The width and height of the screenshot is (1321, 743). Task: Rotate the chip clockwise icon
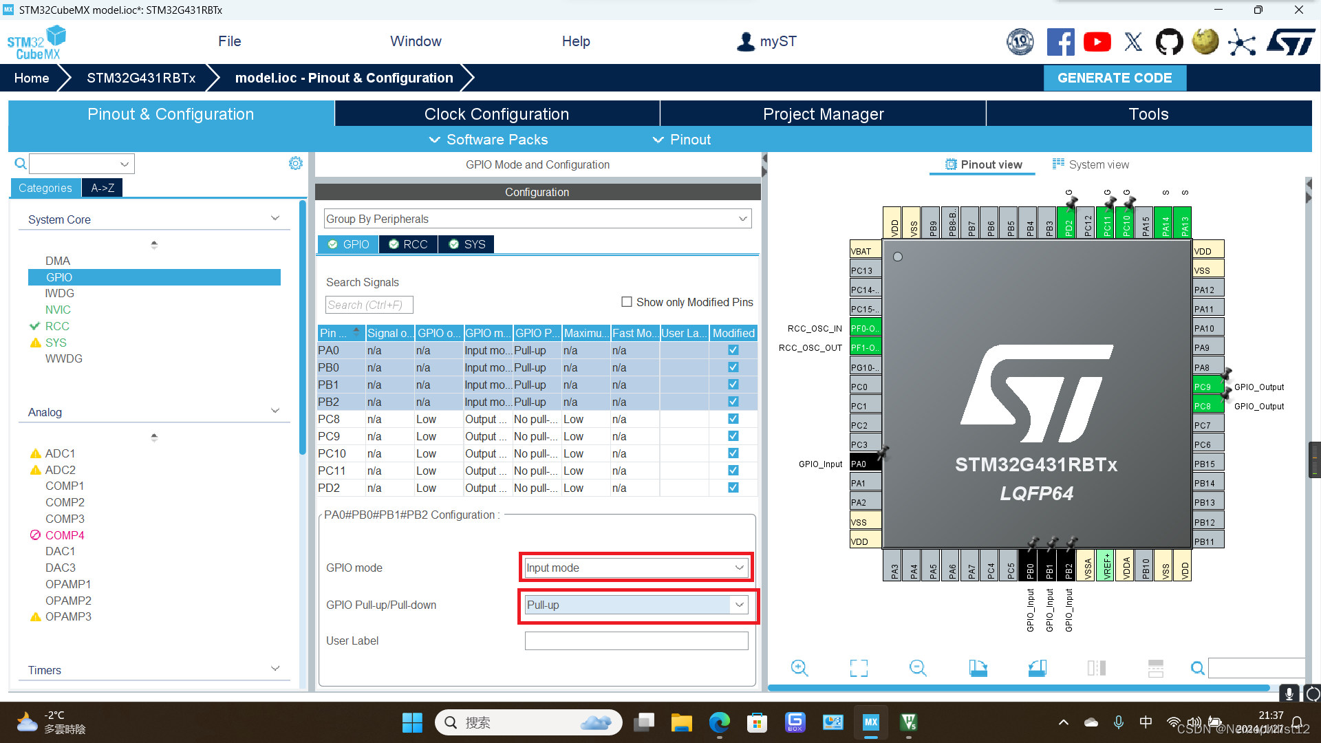pos(978,667)
